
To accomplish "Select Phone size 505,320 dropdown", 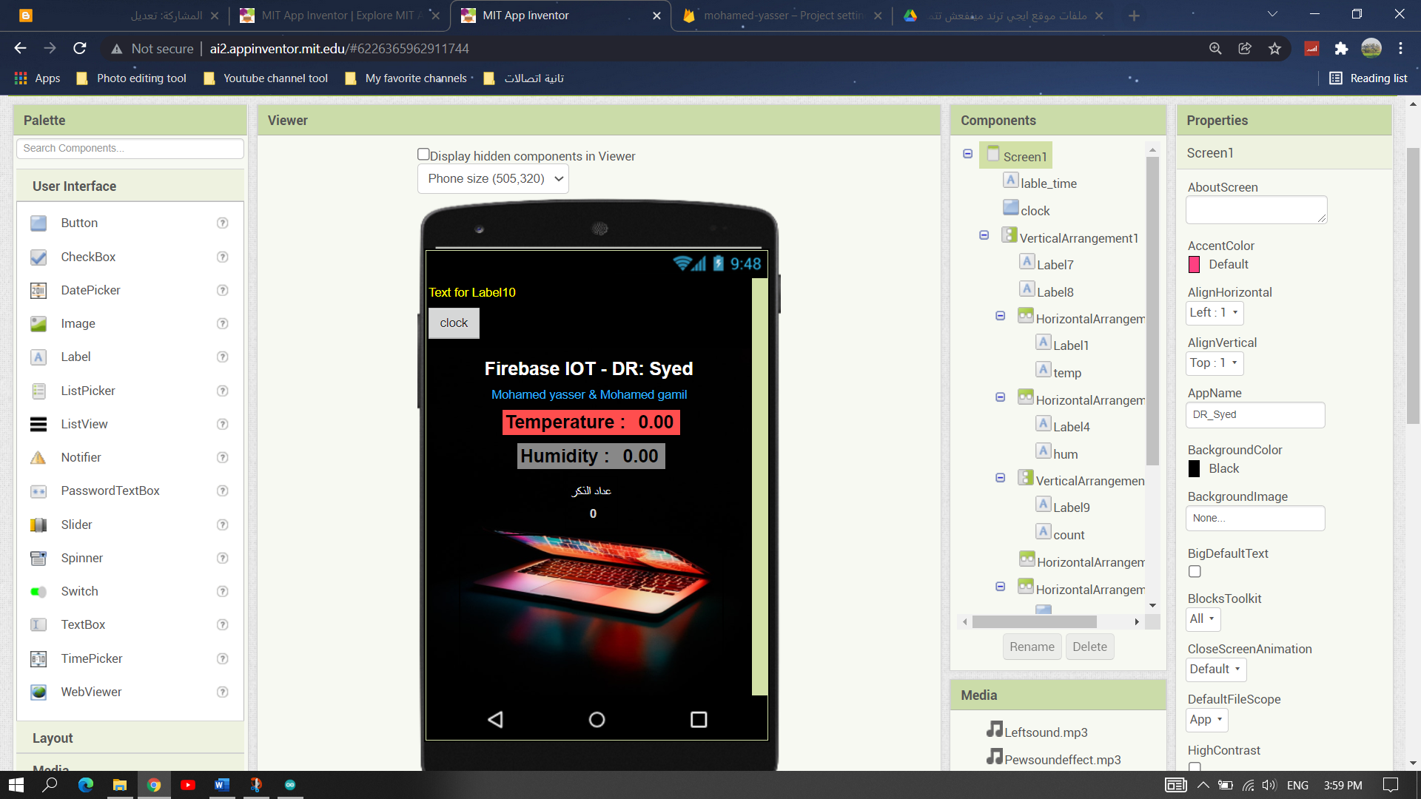I will pos(494,178).
